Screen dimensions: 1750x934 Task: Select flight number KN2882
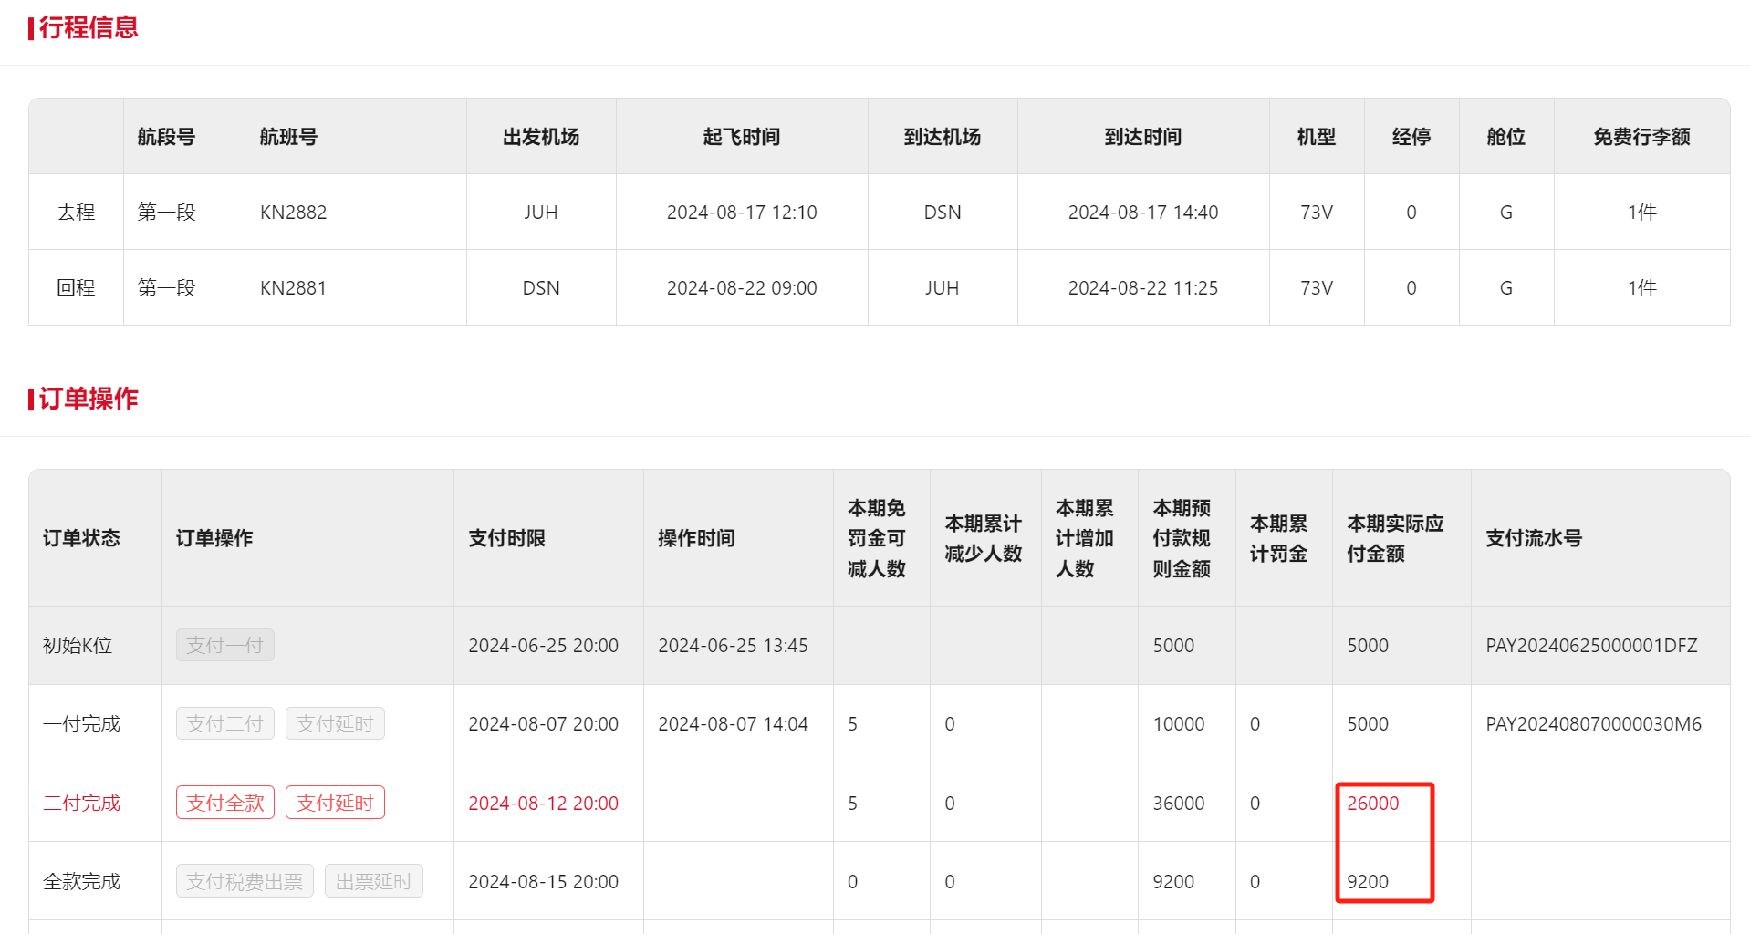pos(293,213)
